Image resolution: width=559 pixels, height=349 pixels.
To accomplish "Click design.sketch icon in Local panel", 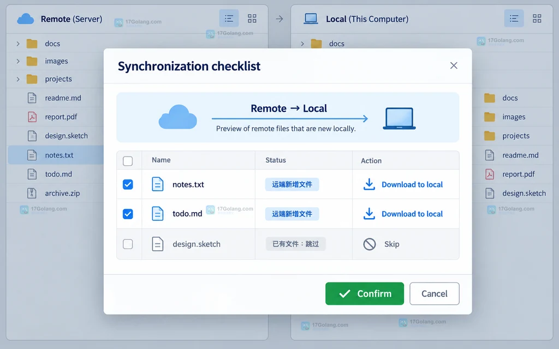I will click(490, 193).
